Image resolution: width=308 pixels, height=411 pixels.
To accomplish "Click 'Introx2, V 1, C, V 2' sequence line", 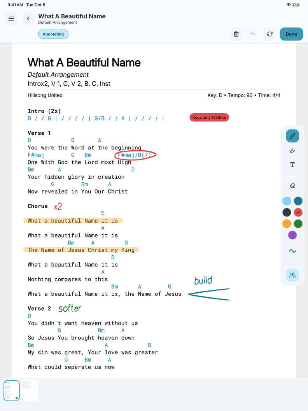I will [x=69, y=84].
